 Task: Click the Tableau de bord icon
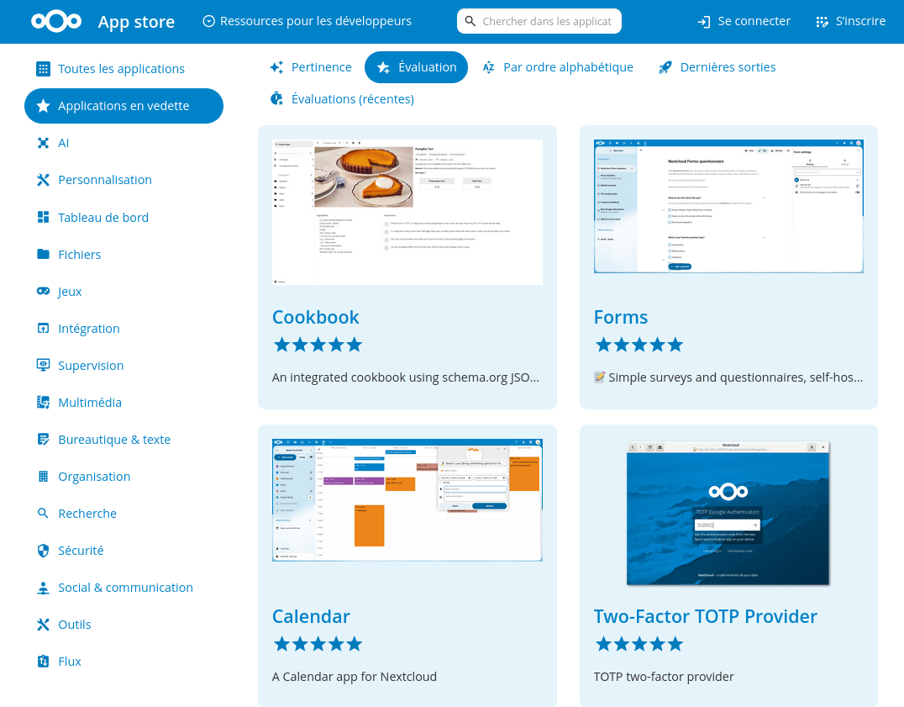44,217
